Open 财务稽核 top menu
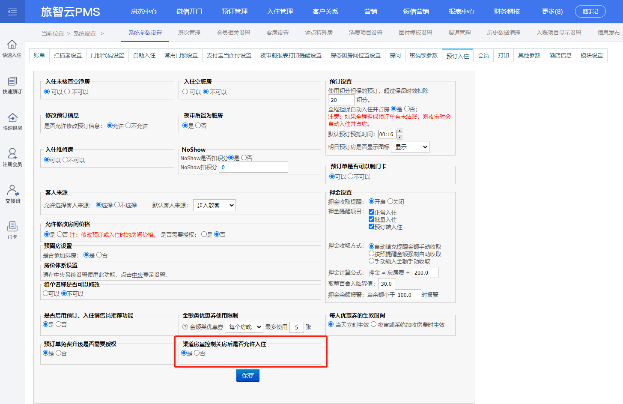Viewport: 623px width, 404px height. (x=507, y=12)
